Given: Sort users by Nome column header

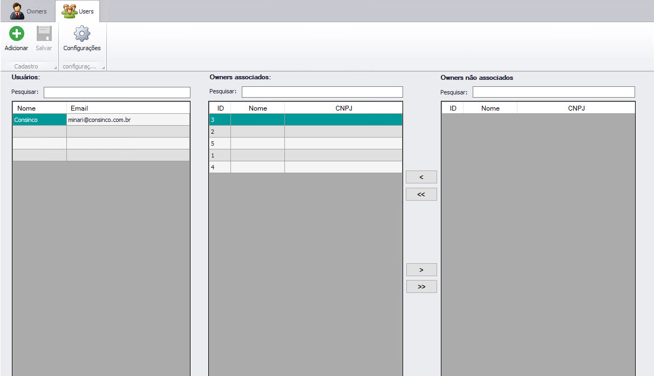Looking at the screenshot, I should pyautogui.click(x=39, y=108).
